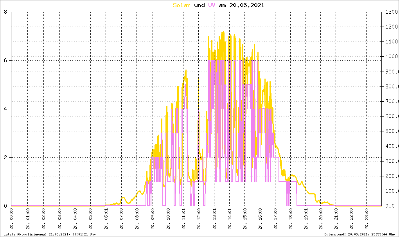Click the '400.0' label on right axis

tap(392, 146)
